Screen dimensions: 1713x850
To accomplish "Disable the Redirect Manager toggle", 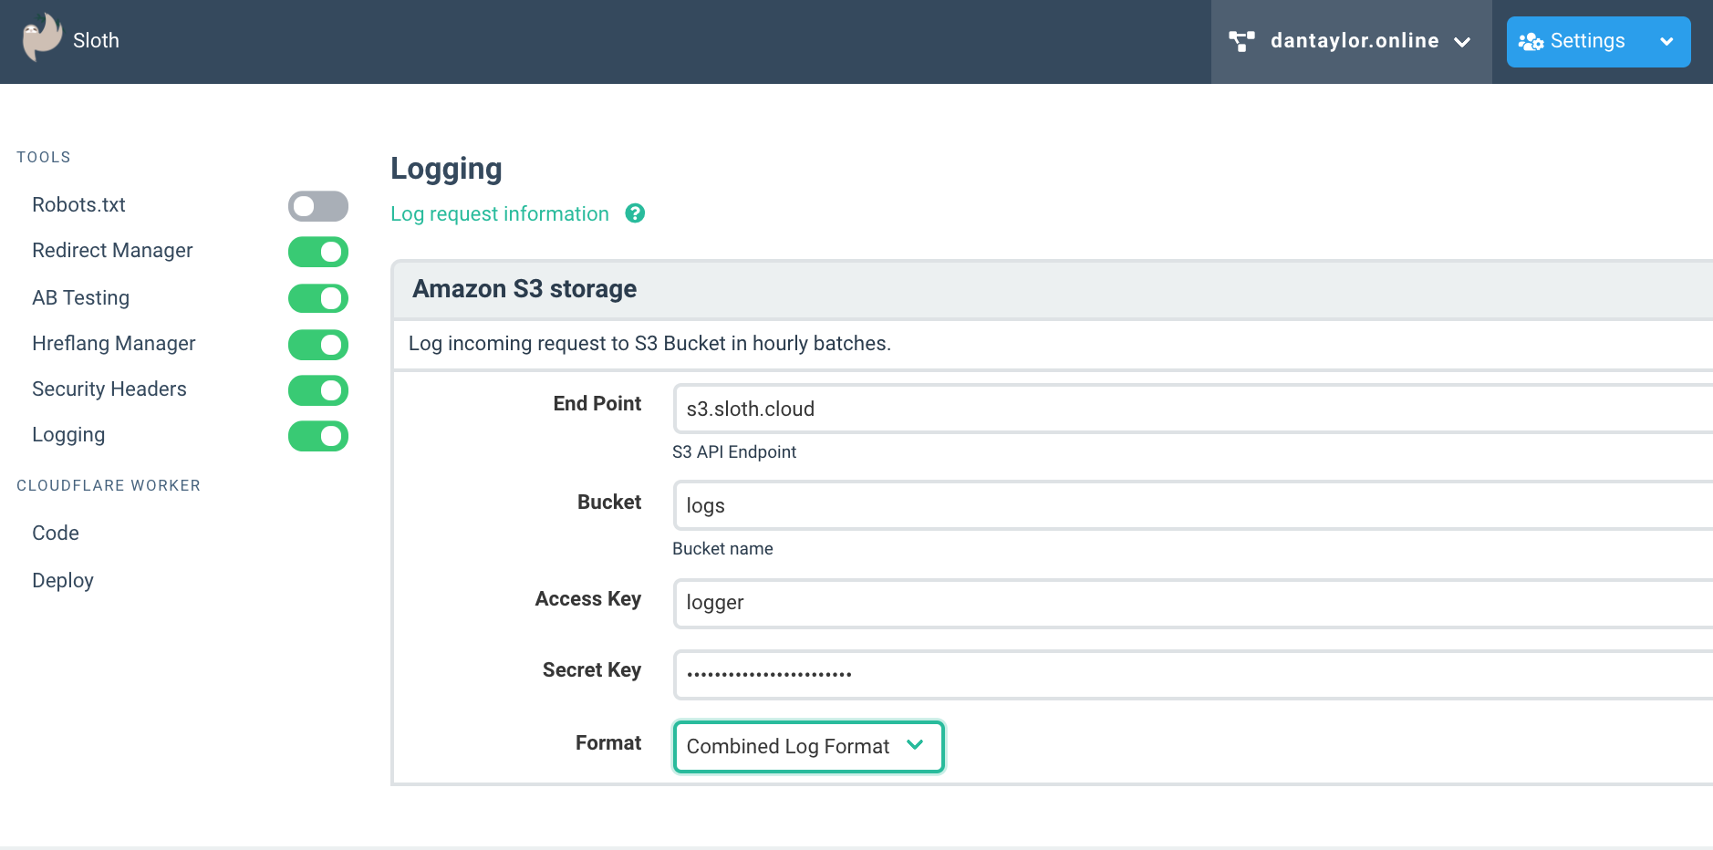I will pyautogui.click(x=317, y=252).
